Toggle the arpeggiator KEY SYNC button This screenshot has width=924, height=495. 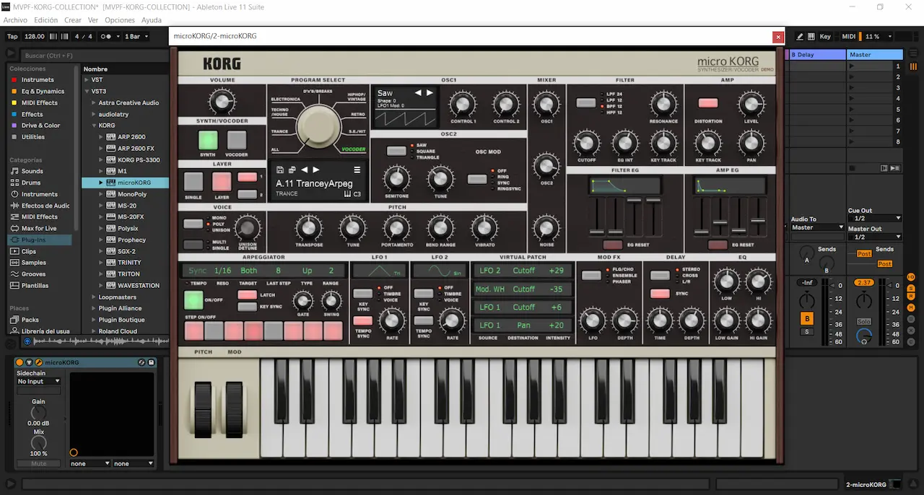pyautogui.click(x=248, y=307)
